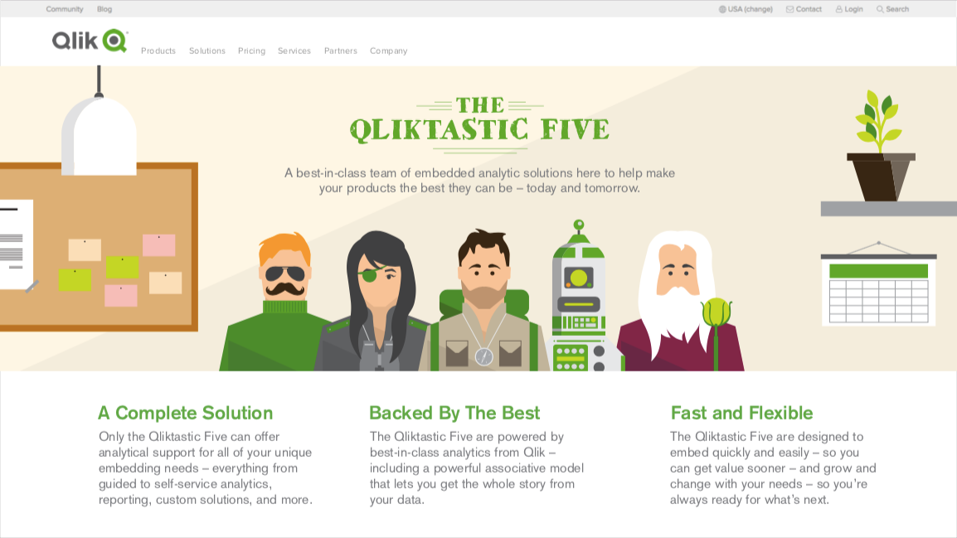This screenshot has width=957, height=538.
Task: Open the Blog link
Action: click(x=104, y=9)
